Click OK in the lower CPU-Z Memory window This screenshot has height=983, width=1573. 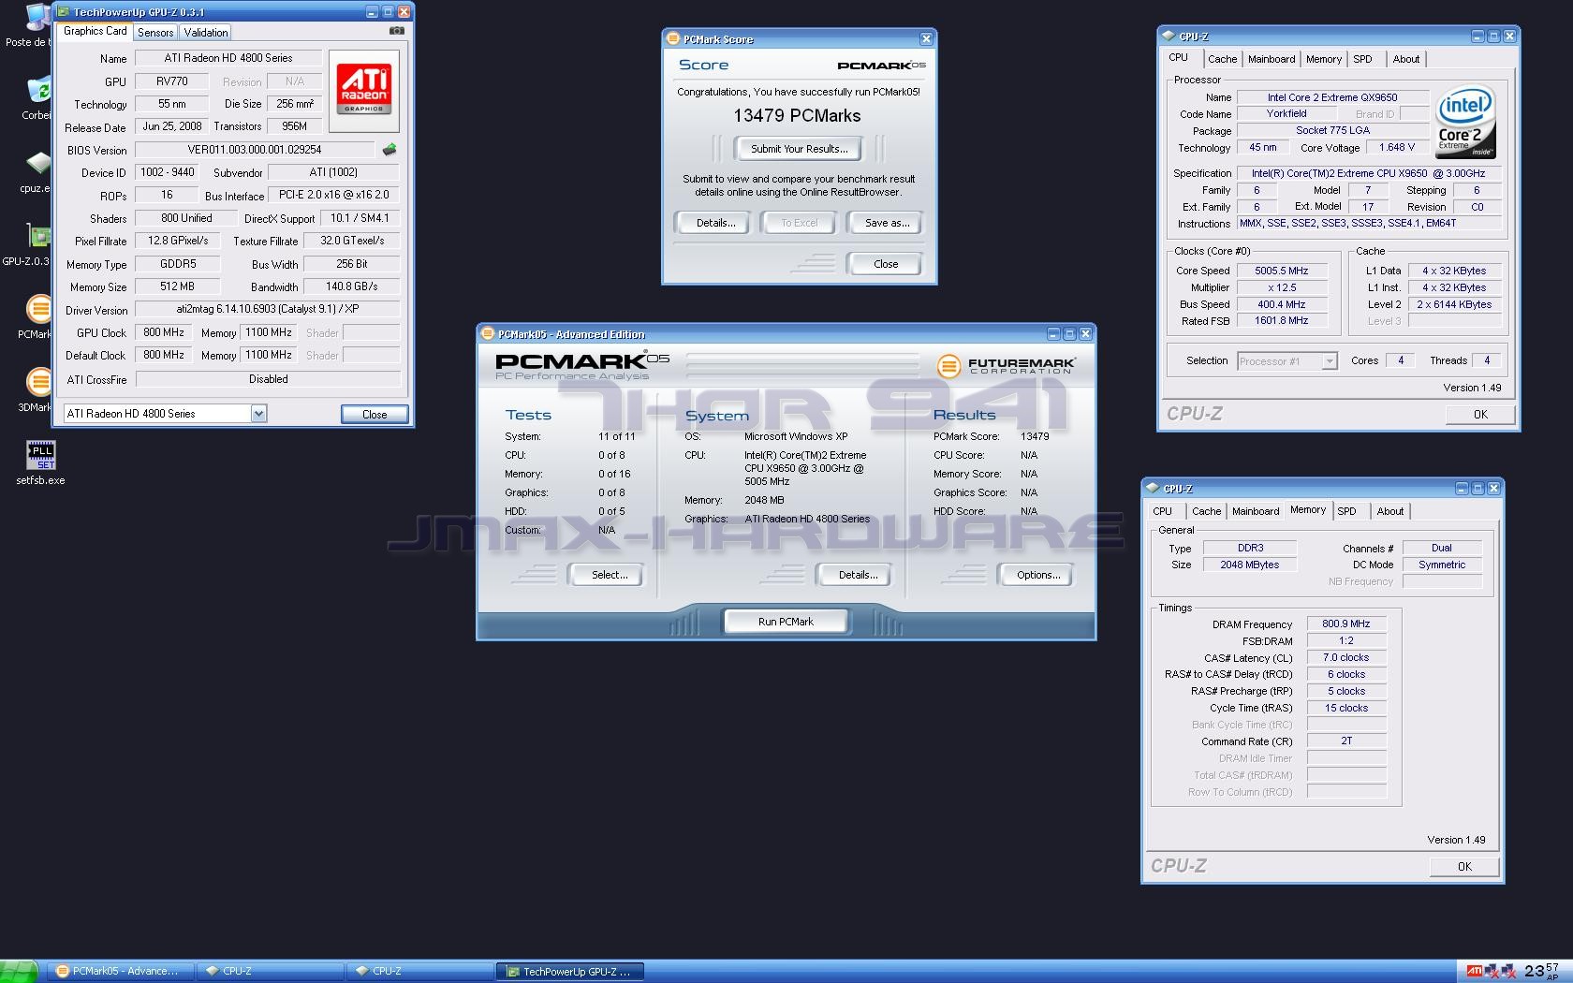pyautogui.click(x=1464, y=867)
